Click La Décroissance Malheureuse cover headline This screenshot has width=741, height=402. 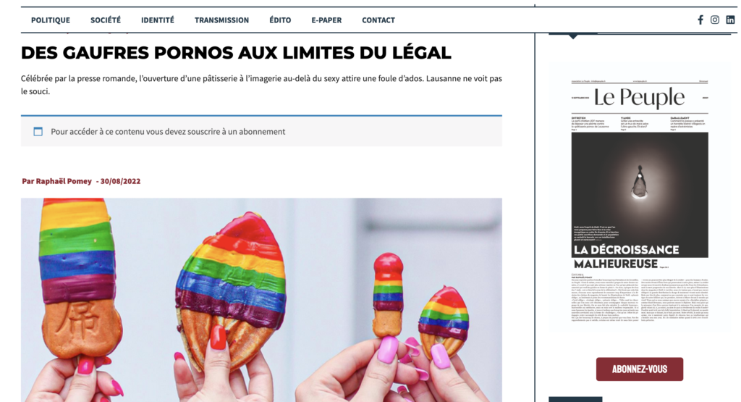point(626,256)
